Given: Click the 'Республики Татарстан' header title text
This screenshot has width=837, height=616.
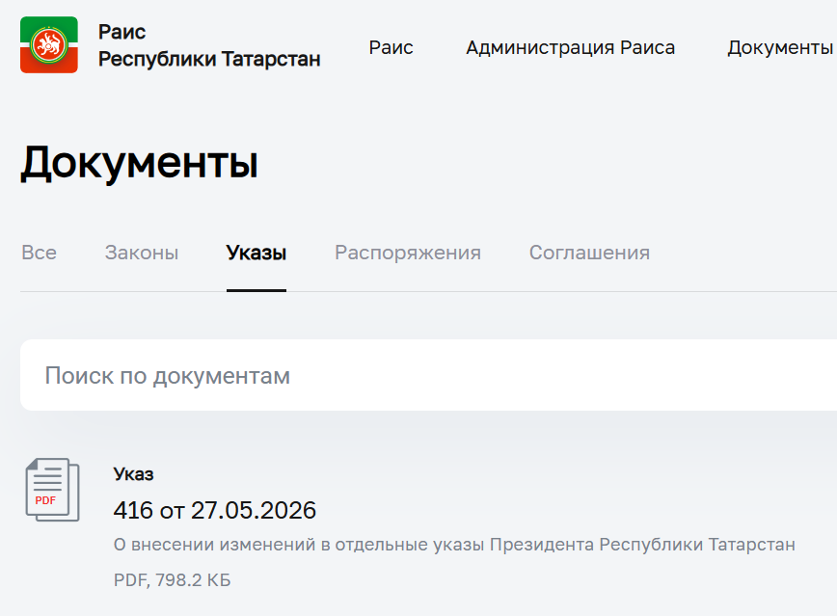Looking at the screenshot, I should (x=209, y=59).
